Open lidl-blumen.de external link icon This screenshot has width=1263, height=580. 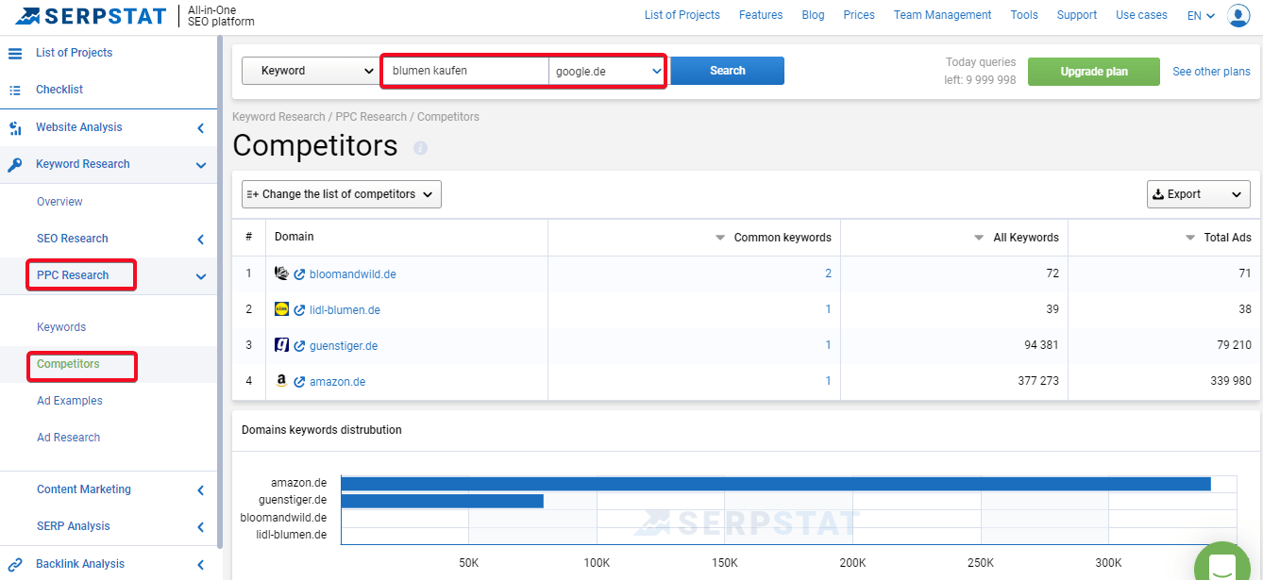pos(299,310)
